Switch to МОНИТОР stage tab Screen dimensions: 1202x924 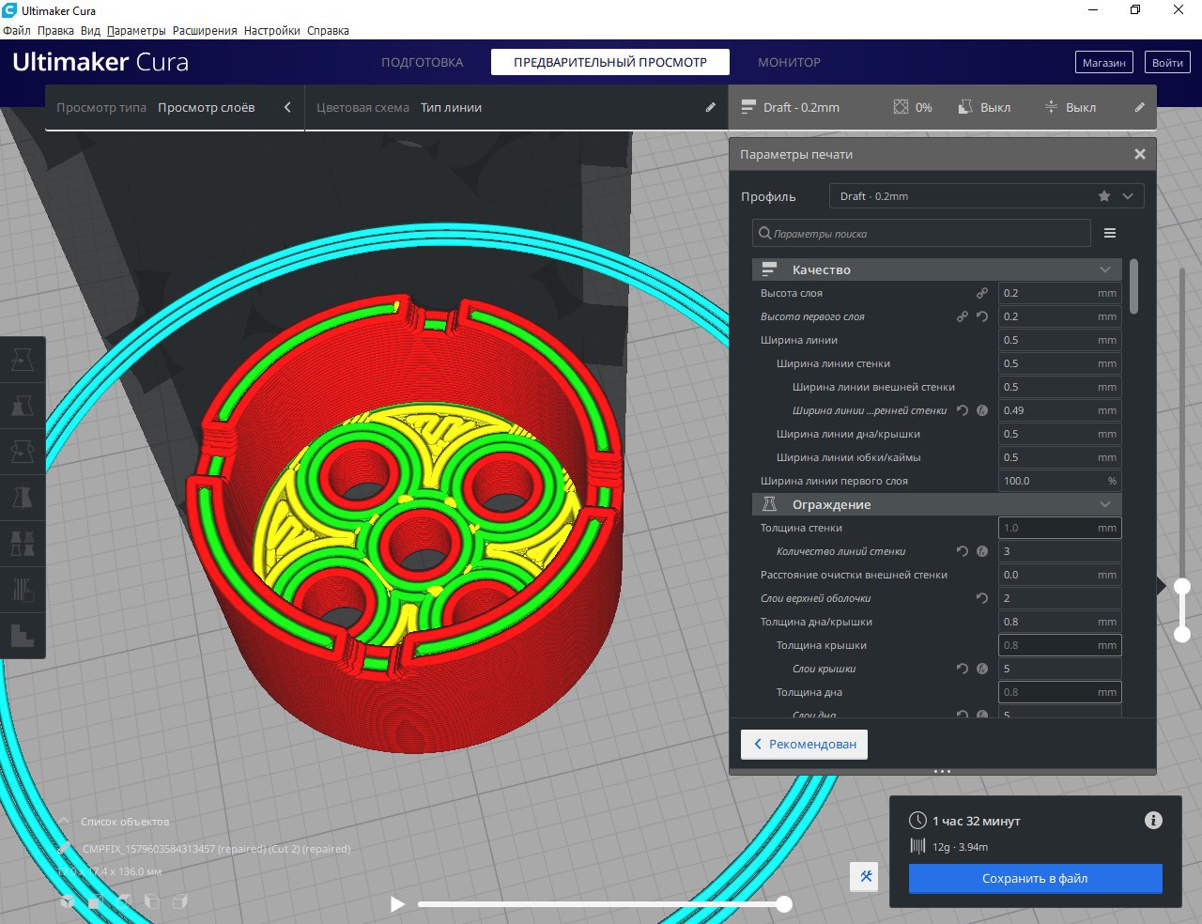click(790, 62)
